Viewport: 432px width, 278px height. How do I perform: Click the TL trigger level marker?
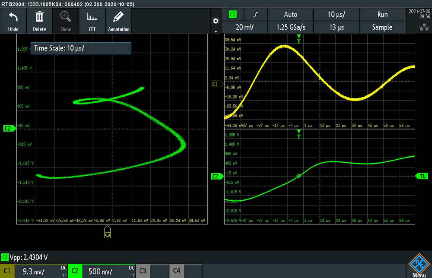(x=422, y=176)
